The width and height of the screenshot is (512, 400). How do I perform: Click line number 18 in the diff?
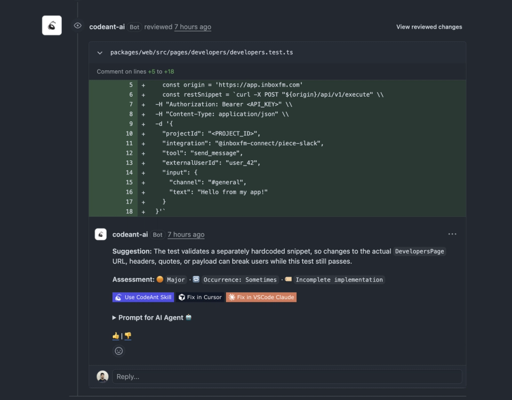[129, 211]
